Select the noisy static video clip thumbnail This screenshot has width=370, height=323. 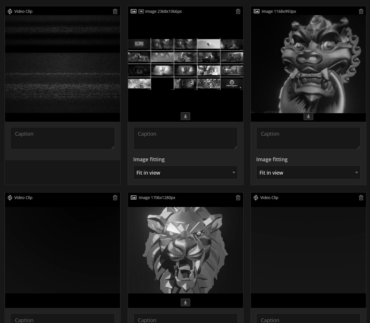[62, 64]
